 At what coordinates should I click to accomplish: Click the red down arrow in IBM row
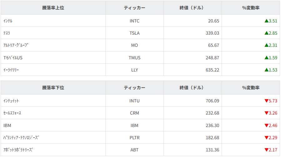pos(266,125)
